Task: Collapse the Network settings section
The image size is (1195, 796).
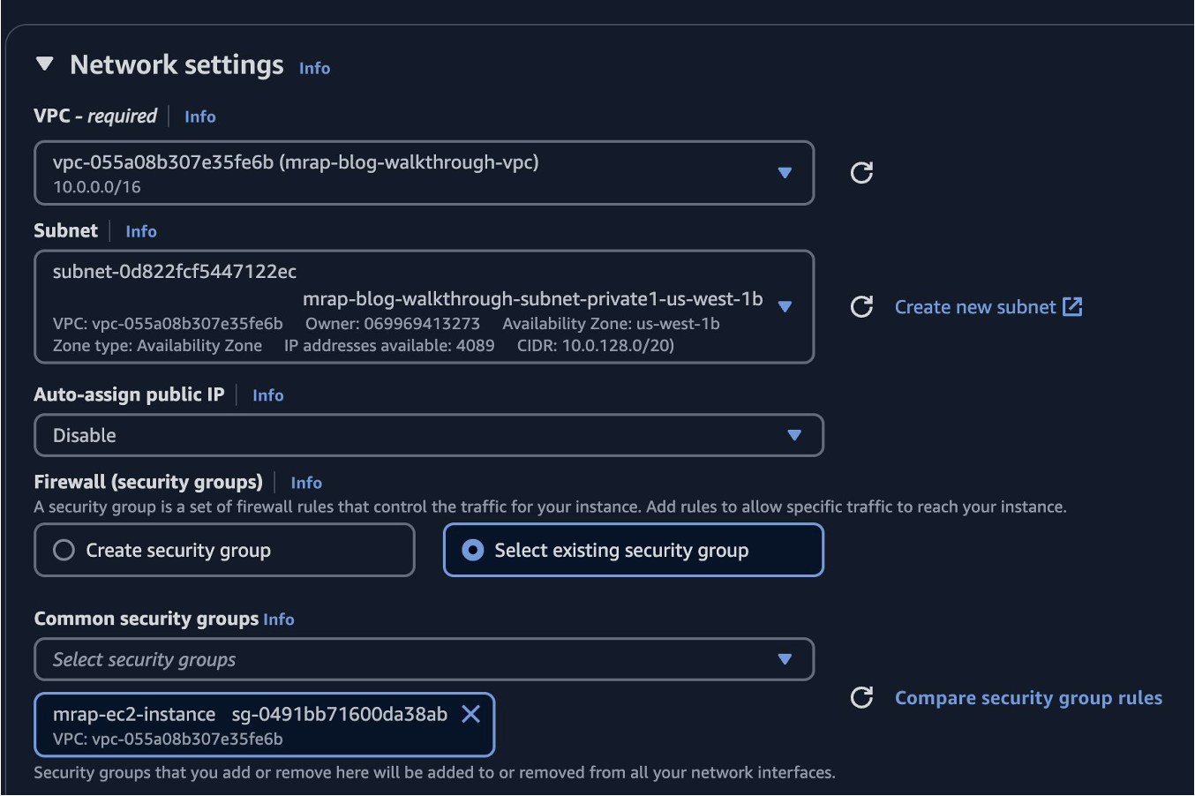Action: coord(43,63)
